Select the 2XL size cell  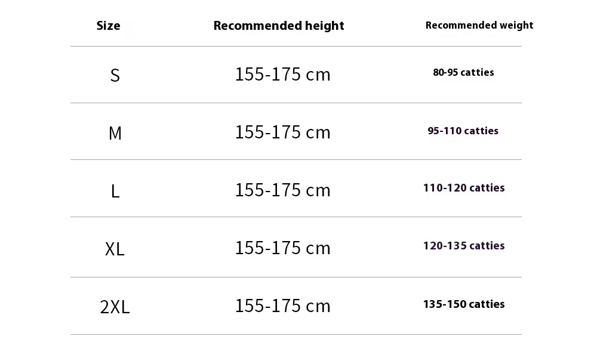(x=115, y=307)
